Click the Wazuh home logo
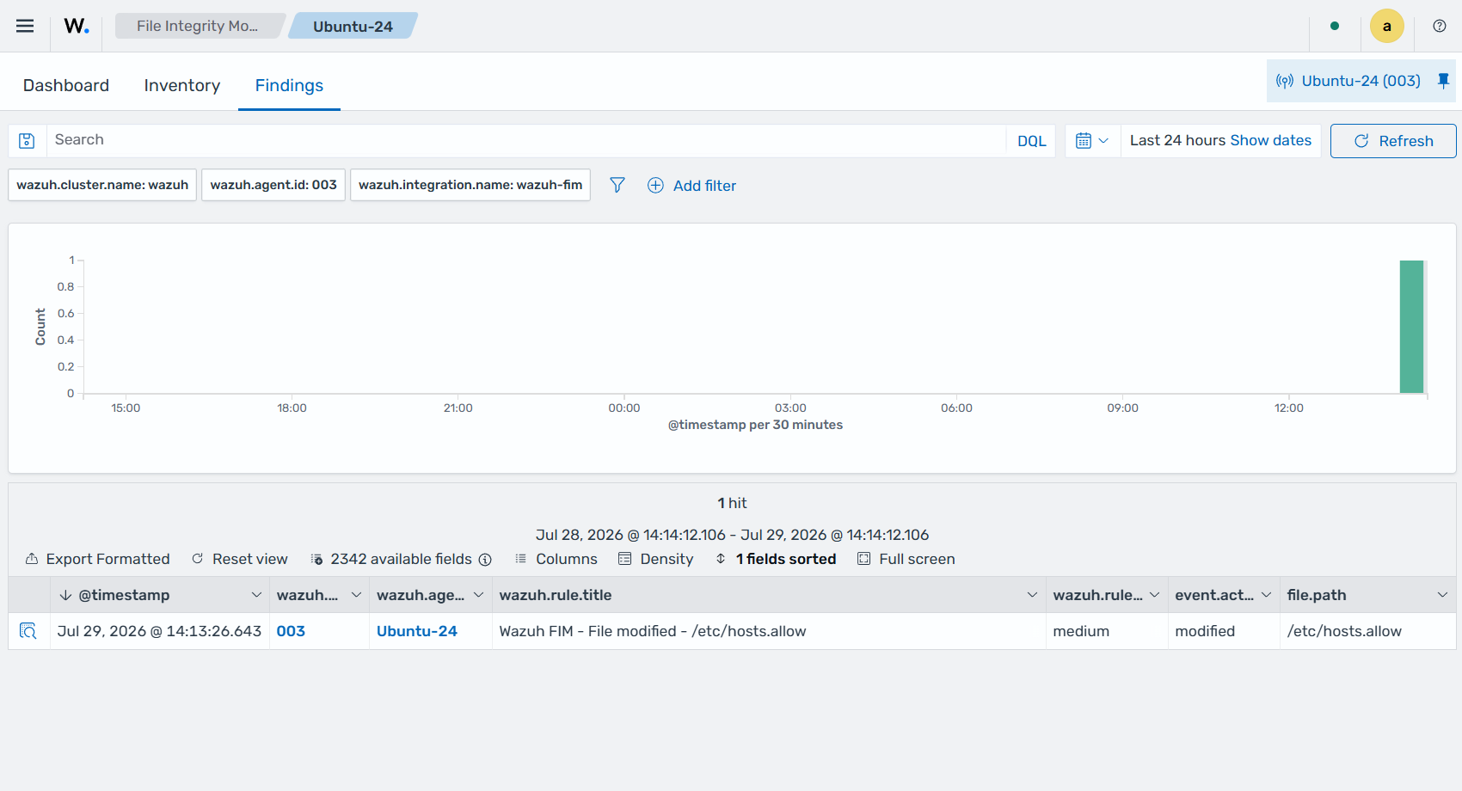Image resolution: width=1462 pixels, height=791 pixels. [x=77, y=26]
